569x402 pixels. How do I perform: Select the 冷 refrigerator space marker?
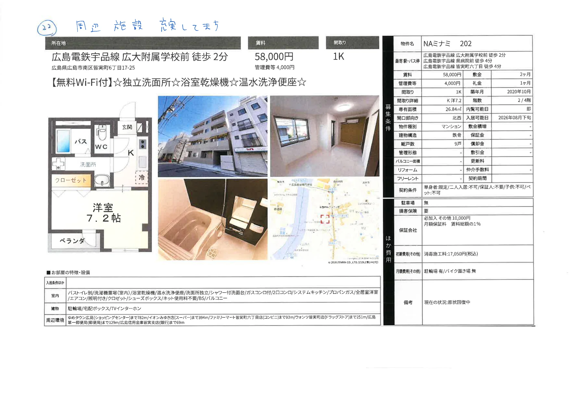tap(142, 177)
